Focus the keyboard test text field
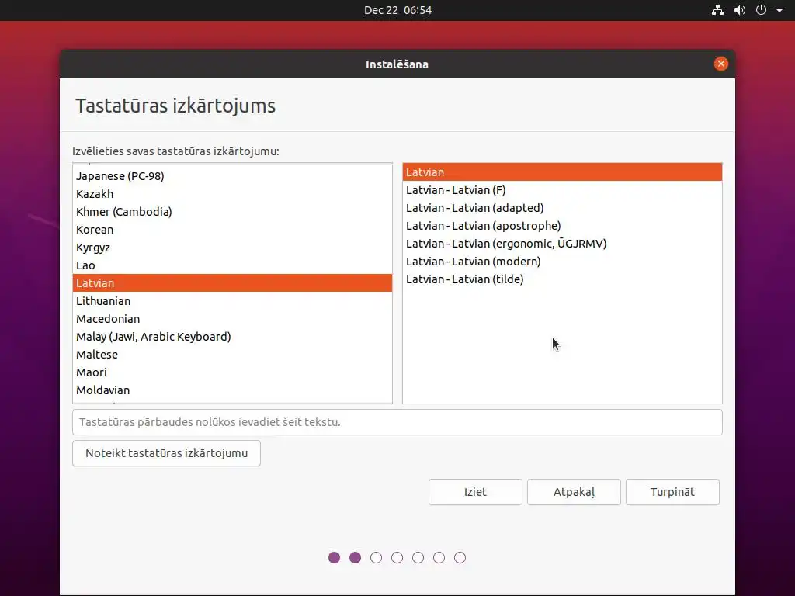Screen dimensions: 795x596 click(397, 422)
